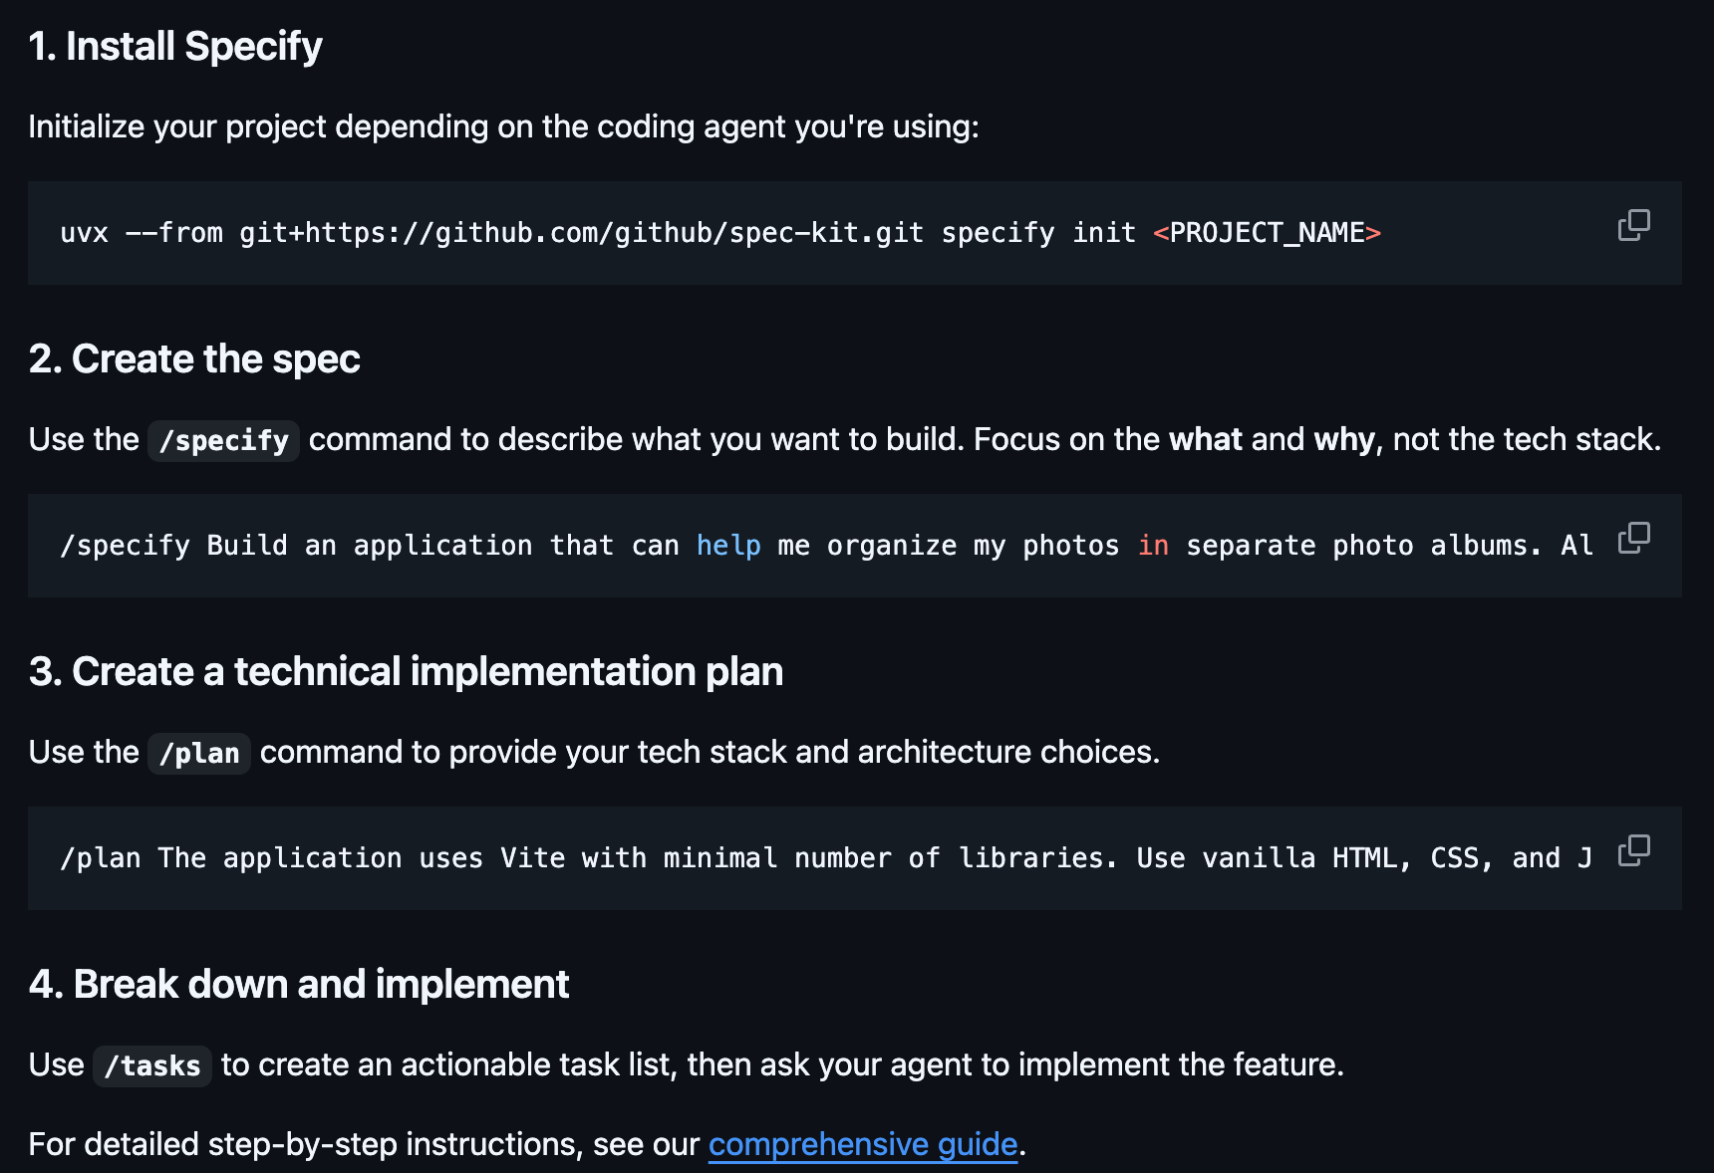Click the bold word "why"

click(x=1344, y=439)
